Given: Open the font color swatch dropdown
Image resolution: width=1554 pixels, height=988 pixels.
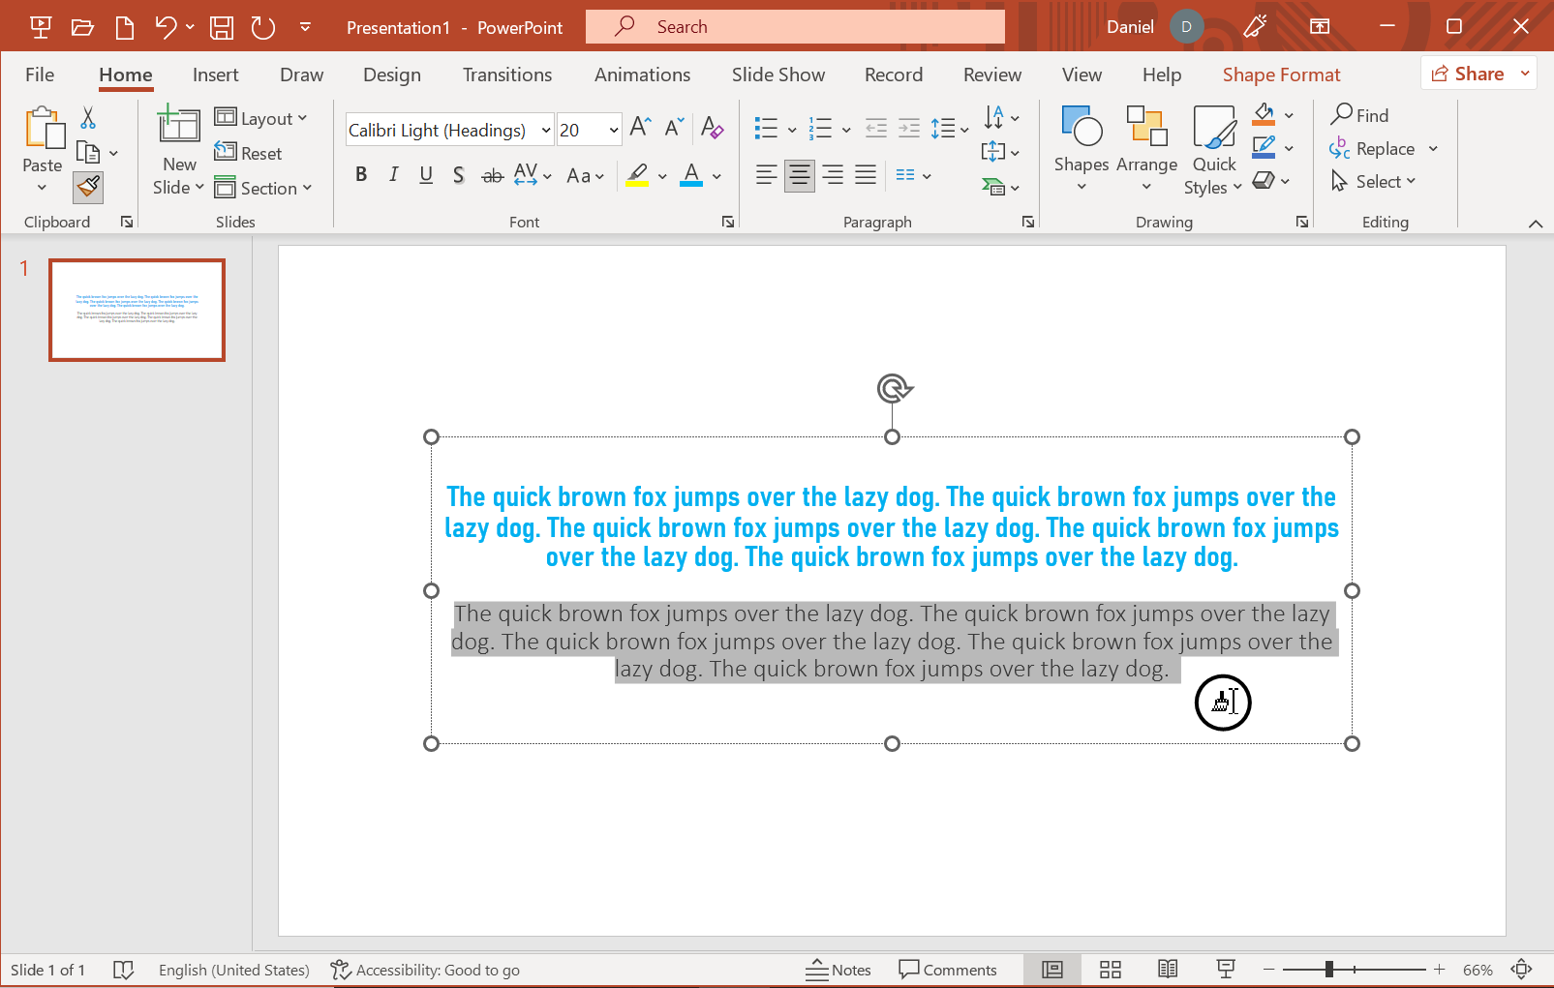Looking at the screenshot, I should click(x=717, y=175).
